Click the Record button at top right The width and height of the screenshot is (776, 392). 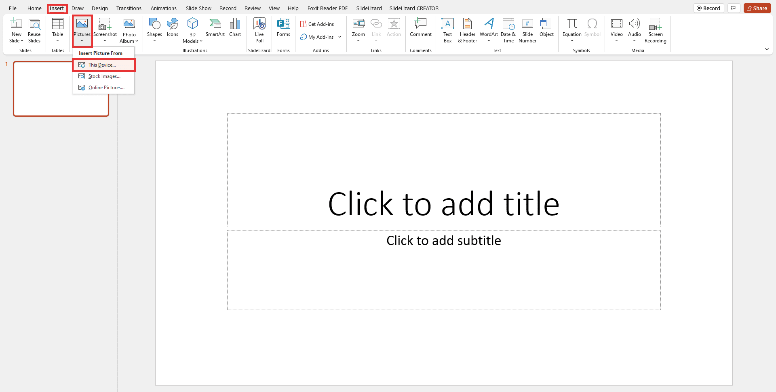[709, 8]
